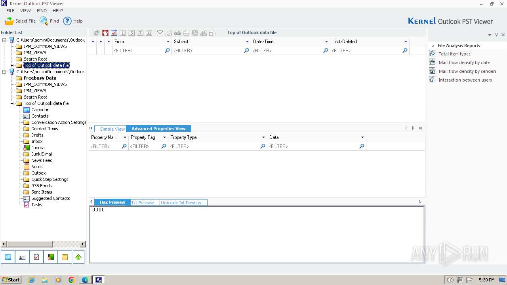Image resolution: width=507 pixels, height=285 pixels.
Task: Click the From filter input field
Action: [142, 51]
